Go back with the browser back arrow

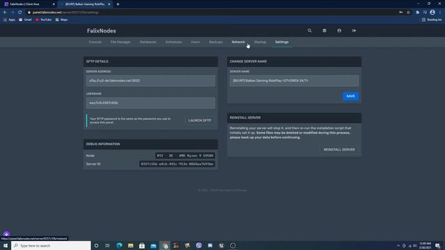5,12
